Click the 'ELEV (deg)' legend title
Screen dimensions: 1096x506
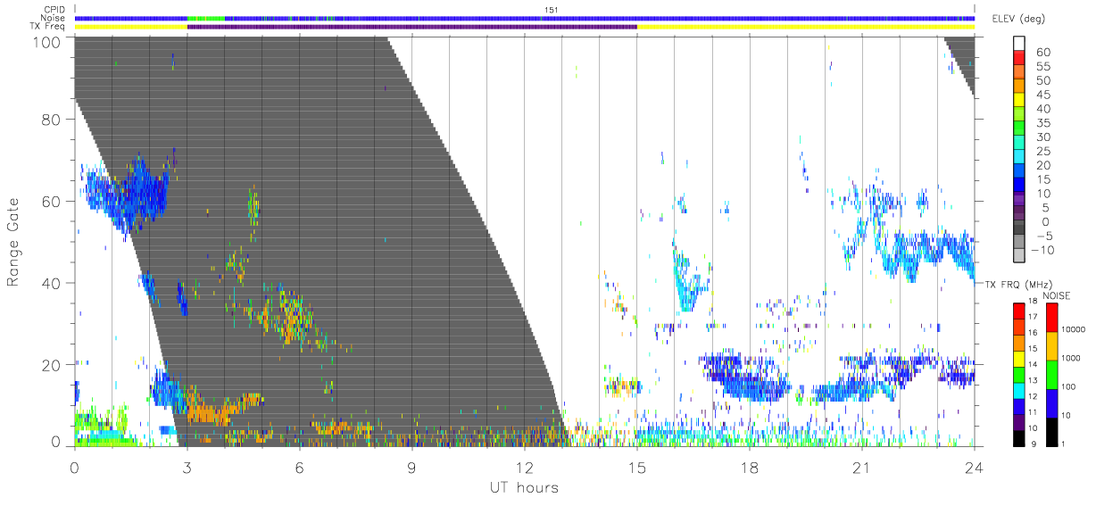(x=1018, y=19)
